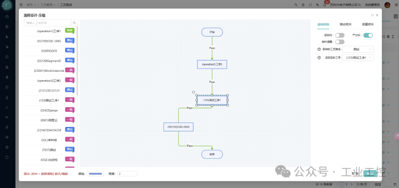Click the help icon beside 跳转的工艺路线

point(319,49)
